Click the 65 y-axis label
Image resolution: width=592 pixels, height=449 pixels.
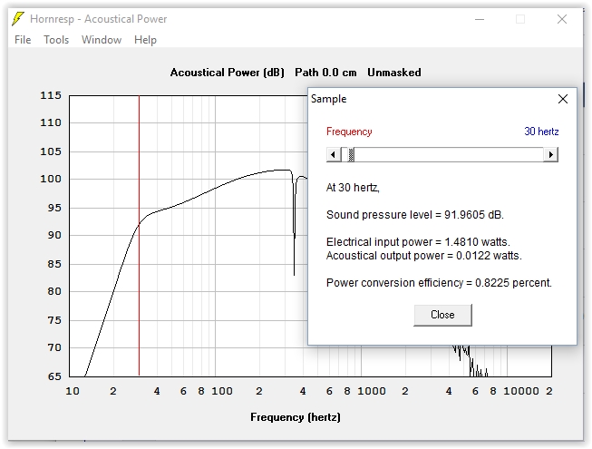pos(54,376)
